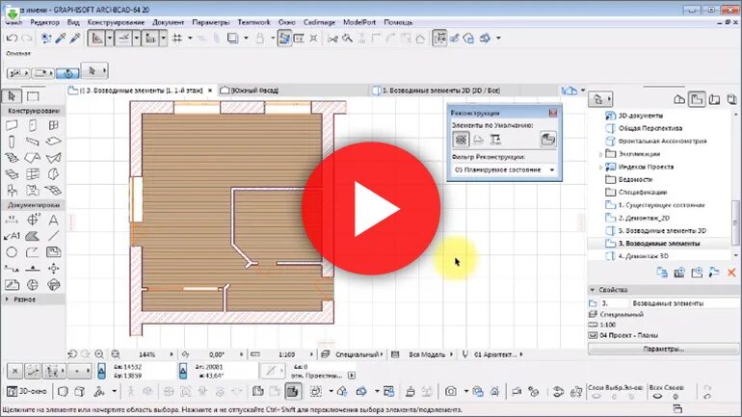The width and height of the screenshot is (742, 417).
Task: Set Renovation default to New elements
Action: tap(495, 140)
